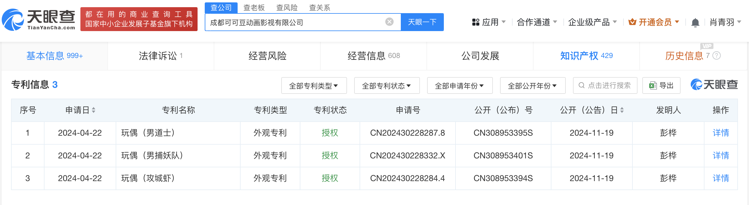Open 详情 for 玩偶(男道士)
Viewport: 749px width, 205px height.
pyautogui.click(x=721, y=133)
